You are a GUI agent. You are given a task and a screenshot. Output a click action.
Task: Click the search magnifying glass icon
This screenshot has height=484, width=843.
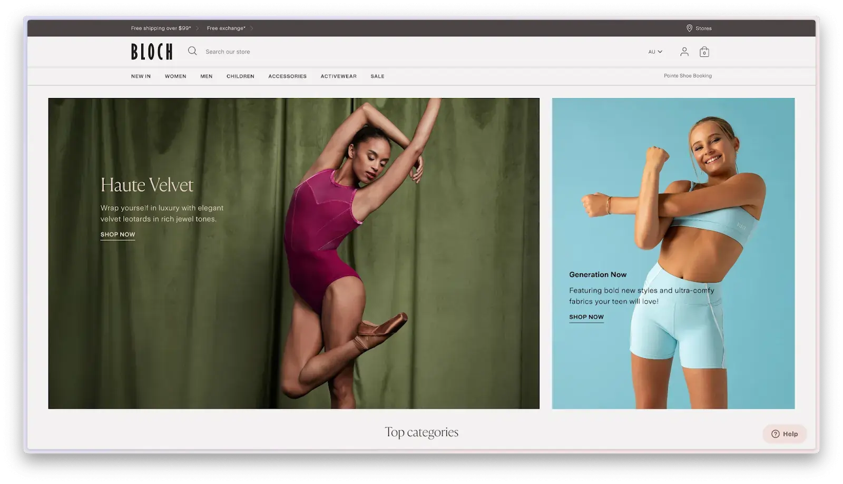coord(192,51)
